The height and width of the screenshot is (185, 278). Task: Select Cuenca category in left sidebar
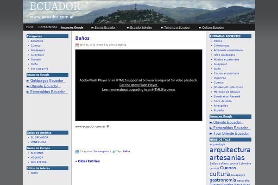click(x=36, y=46)
